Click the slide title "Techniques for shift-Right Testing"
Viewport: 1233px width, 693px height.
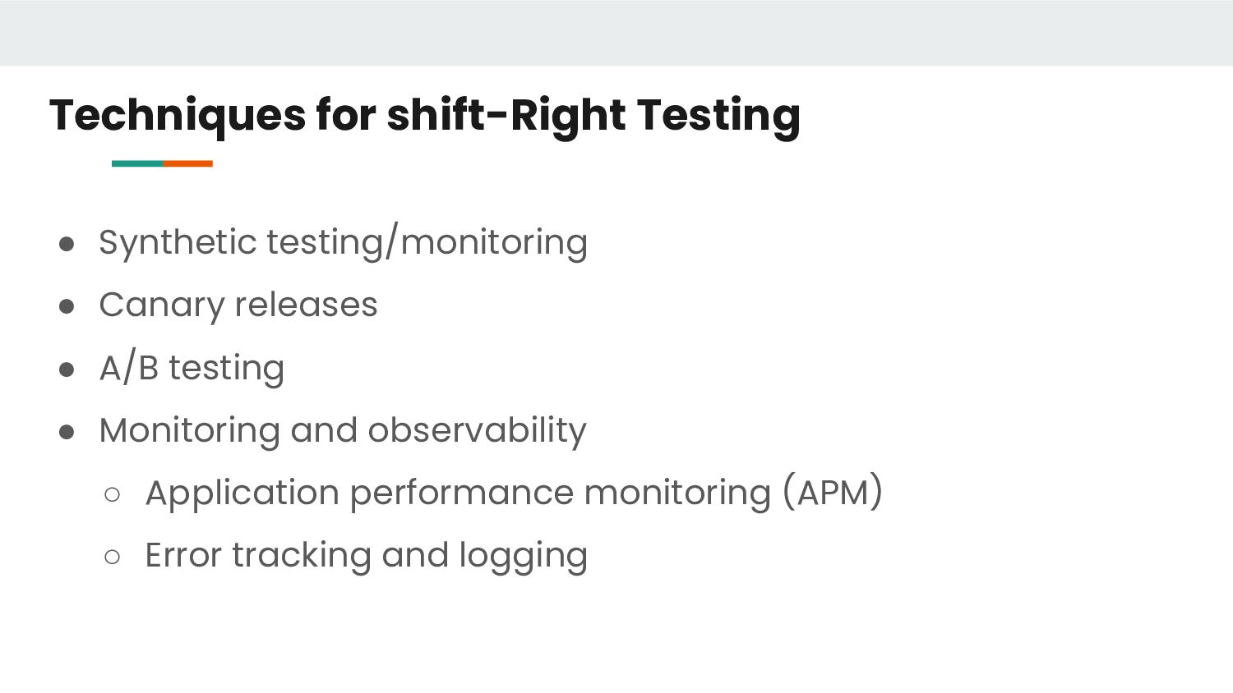424,115
